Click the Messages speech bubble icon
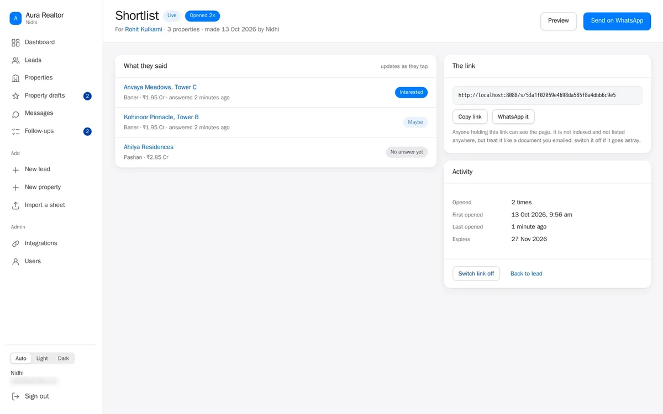This screenshot has width=663, height=414. (15, 113)
